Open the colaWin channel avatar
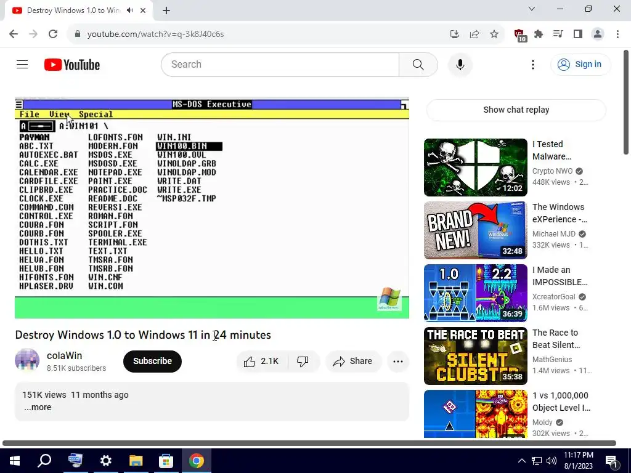631x473 pixels. (27, 361)
